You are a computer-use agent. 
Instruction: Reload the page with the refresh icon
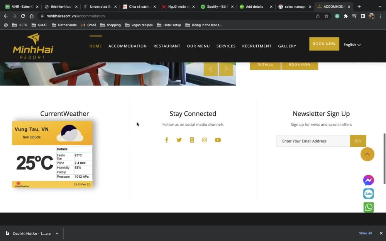point(23,16)
